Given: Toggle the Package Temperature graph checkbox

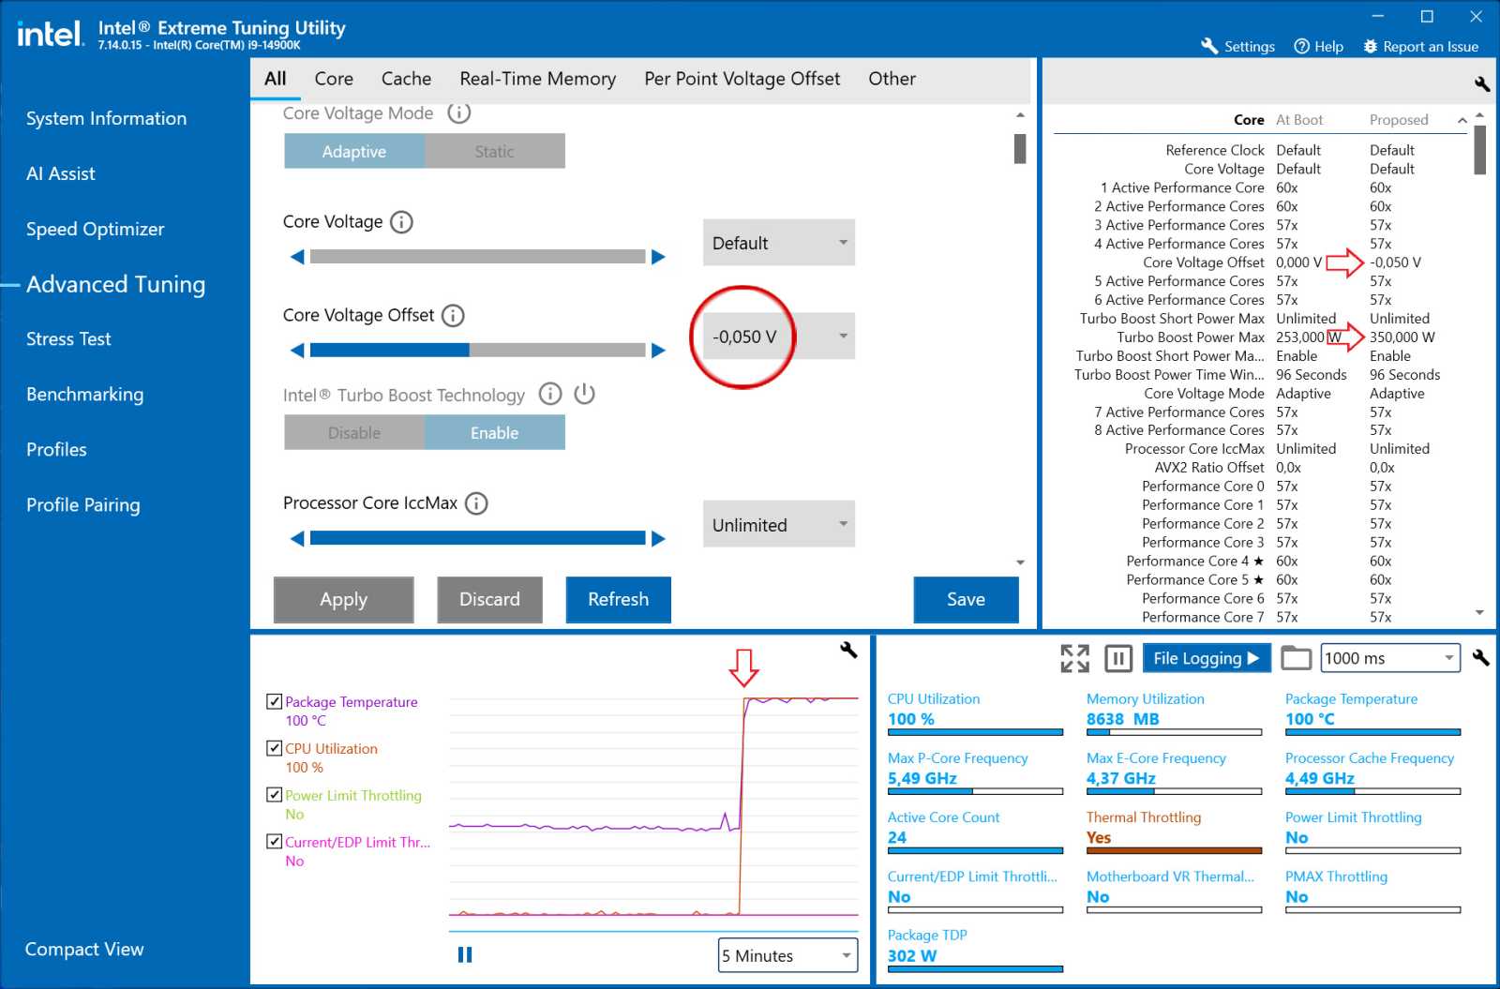Looking at the screenshot, I should click(x=275, y=701).
